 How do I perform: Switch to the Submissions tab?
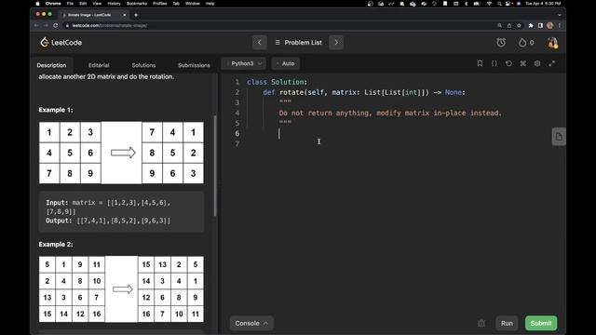pyautogui.click(x=194, y=65)
